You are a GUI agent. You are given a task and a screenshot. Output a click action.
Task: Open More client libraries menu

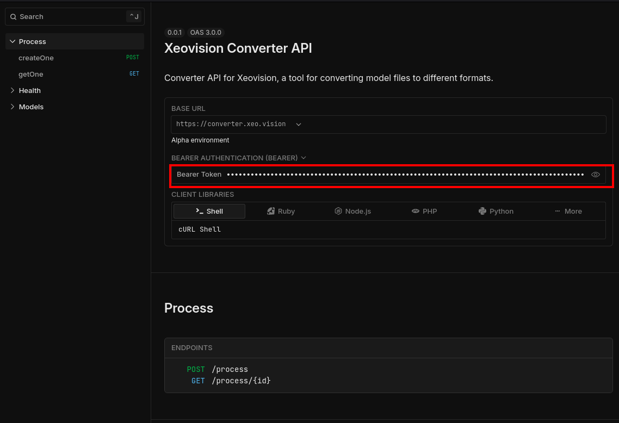[x=568, y=211]
